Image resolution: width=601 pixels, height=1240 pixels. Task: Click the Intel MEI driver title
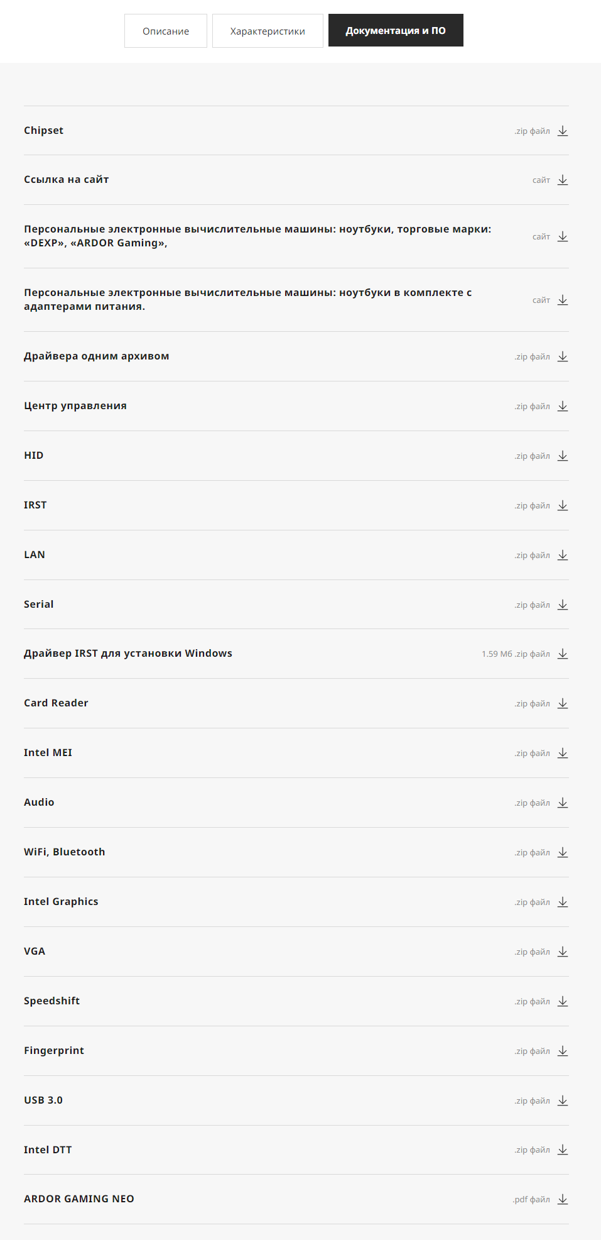(48, 753)
